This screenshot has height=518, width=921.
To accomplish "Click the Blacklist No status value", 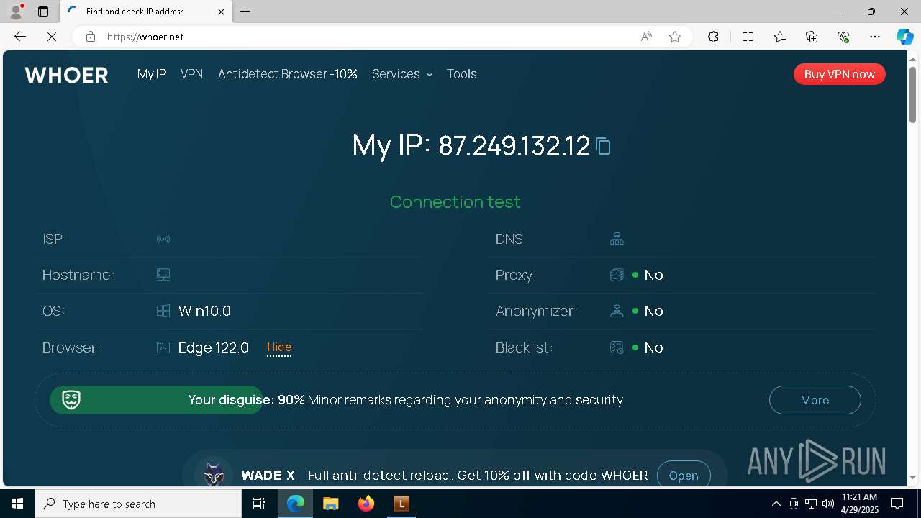I will click(653, 347).
